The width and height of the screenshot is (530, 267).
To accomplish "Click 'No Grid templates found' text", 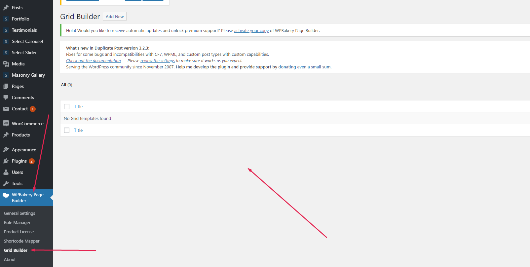I will (x=87, y=118).
